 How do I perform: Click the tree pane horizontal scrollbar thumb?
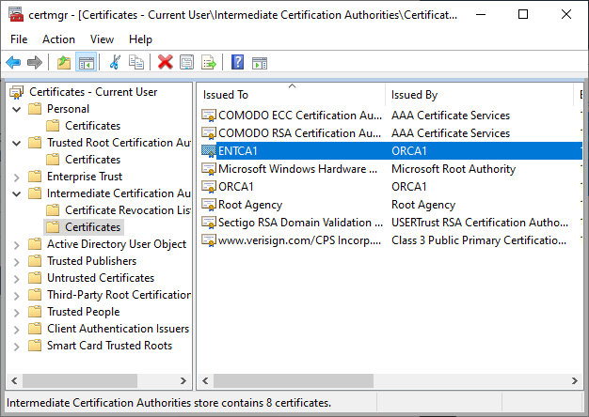pos(80,381)
